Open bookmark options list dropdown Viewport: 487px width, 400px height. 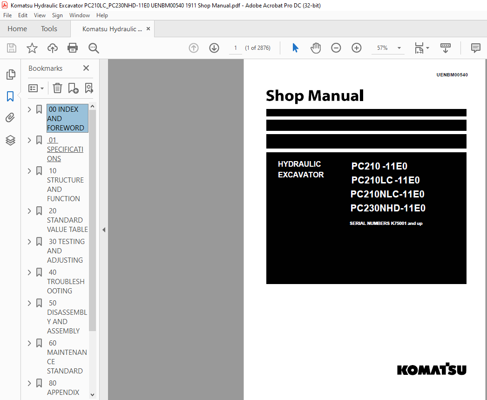(36, 88)
